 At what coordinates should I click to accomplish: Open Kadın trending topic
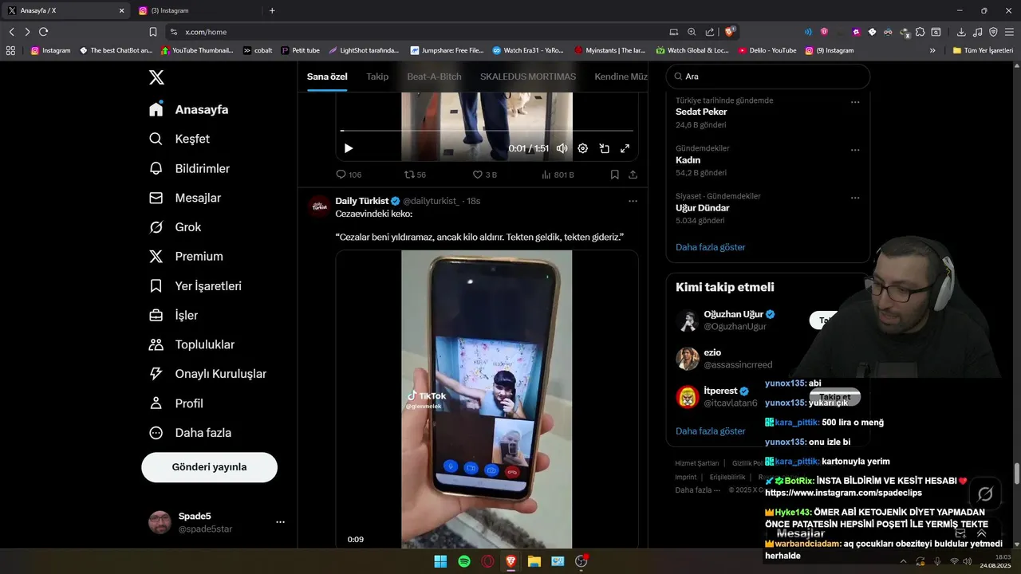[x=688, y=160]
